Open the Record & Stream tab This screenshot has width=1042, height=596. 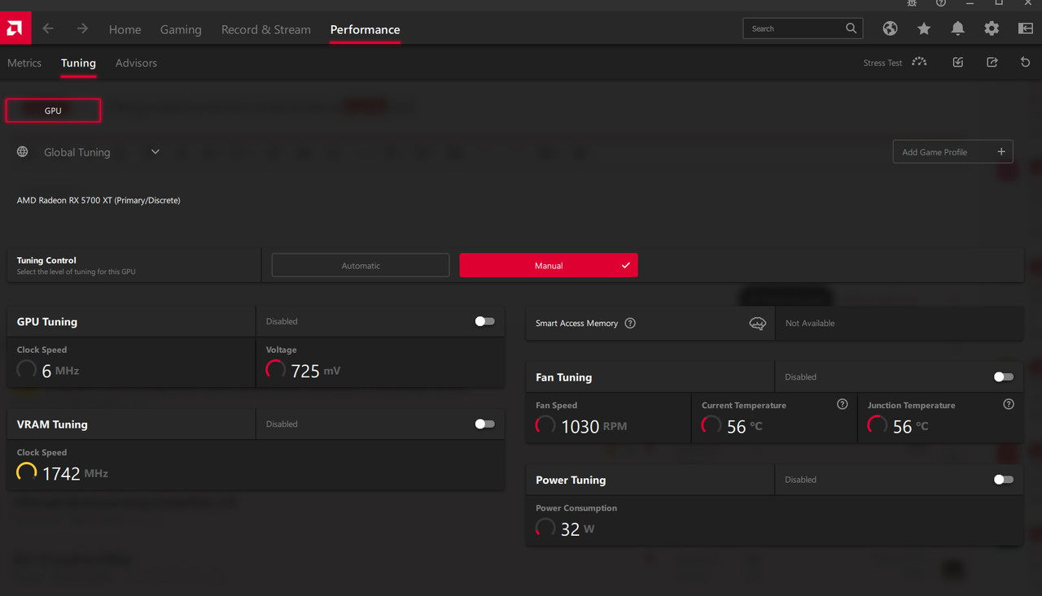click(x=266, y=29)
